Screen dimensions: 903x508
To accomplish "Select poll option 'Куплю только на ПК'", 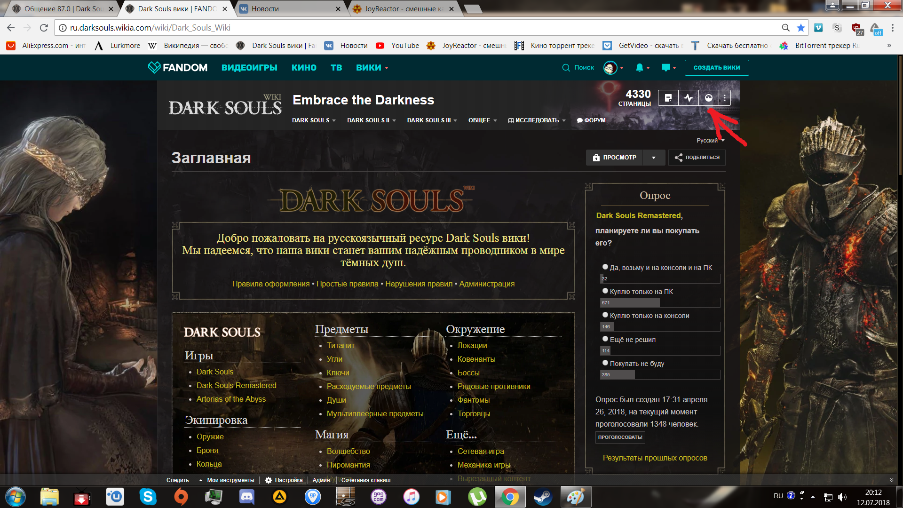I will click(605, 291).
